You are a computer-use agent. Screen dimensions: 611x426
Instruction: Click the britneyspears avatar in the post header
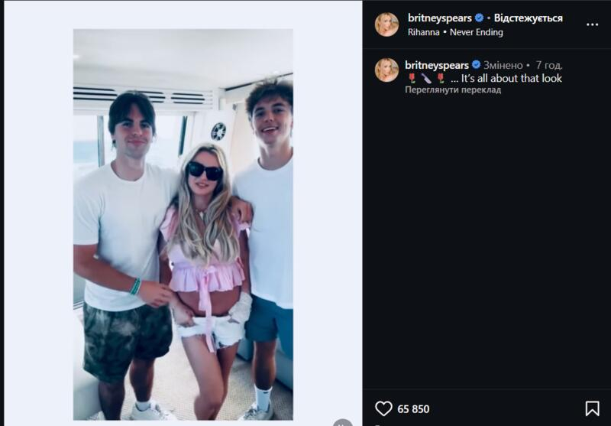coord(386,24)
